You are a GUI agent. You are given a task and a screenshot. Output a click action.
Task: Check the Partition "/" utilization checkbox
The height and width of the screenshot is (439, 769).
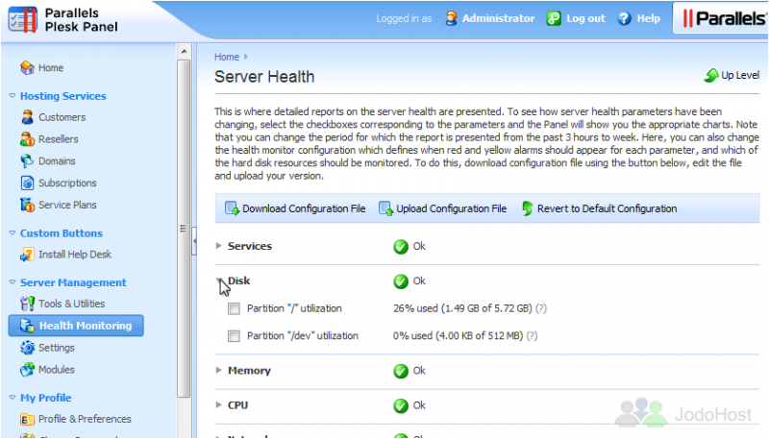tap(234, 308)
